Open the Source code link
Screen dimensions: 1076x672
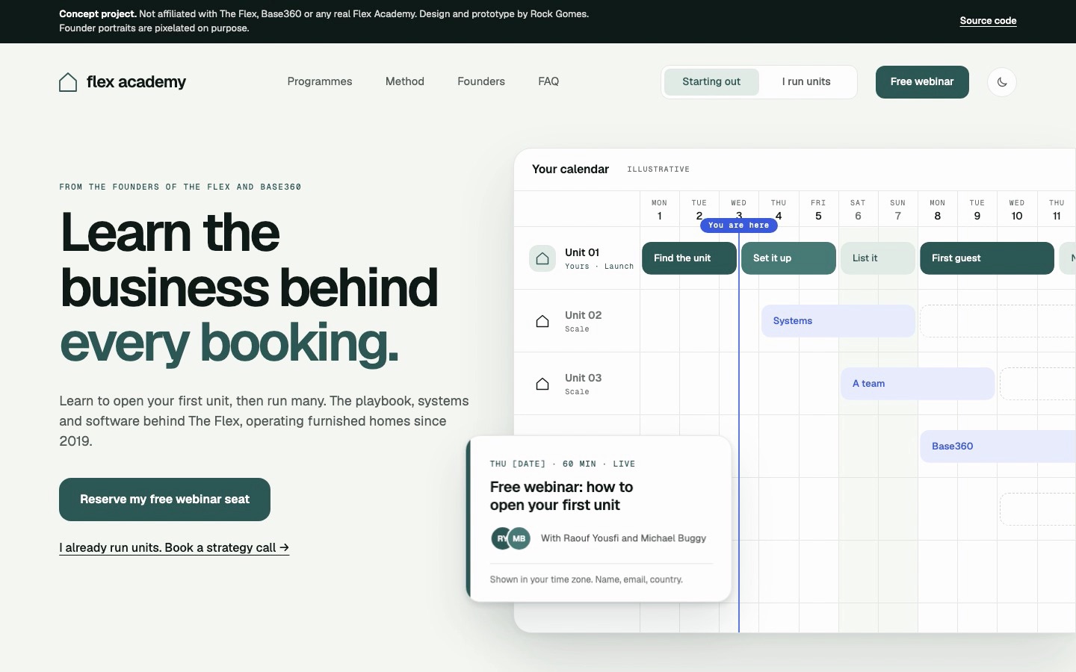[988, 21]
